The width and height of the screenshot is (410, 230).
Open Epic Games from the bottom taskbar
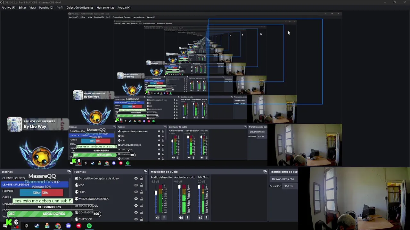[26, 226]
